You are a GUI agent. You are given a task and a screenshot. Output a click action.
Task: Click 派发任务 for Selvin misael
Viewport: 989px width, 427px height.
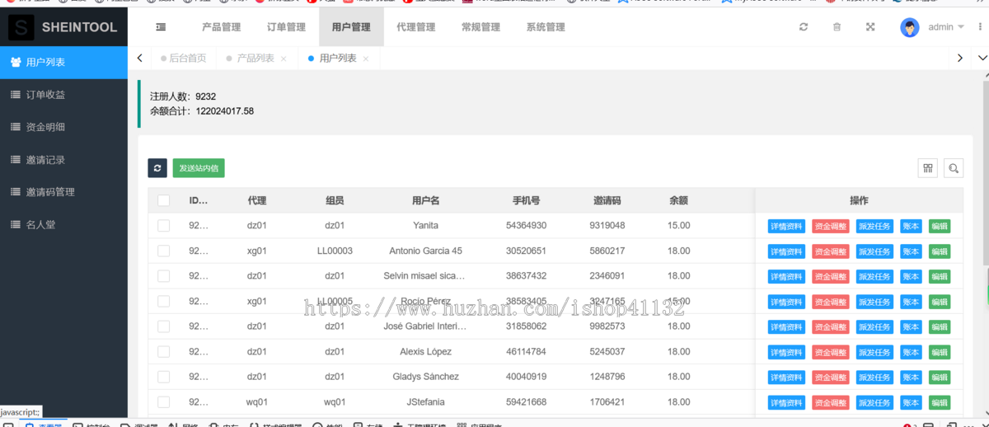coord(874,277)
